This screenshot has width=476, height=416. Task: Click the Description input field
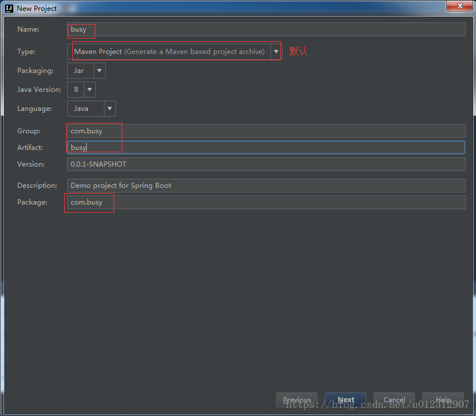point(266,186)
